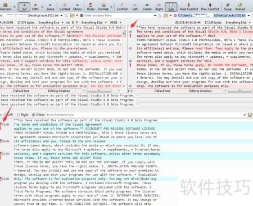The image size is (253, 206).
Task: Click the left pane vertical scrollbar
Action: coord(124,57)
